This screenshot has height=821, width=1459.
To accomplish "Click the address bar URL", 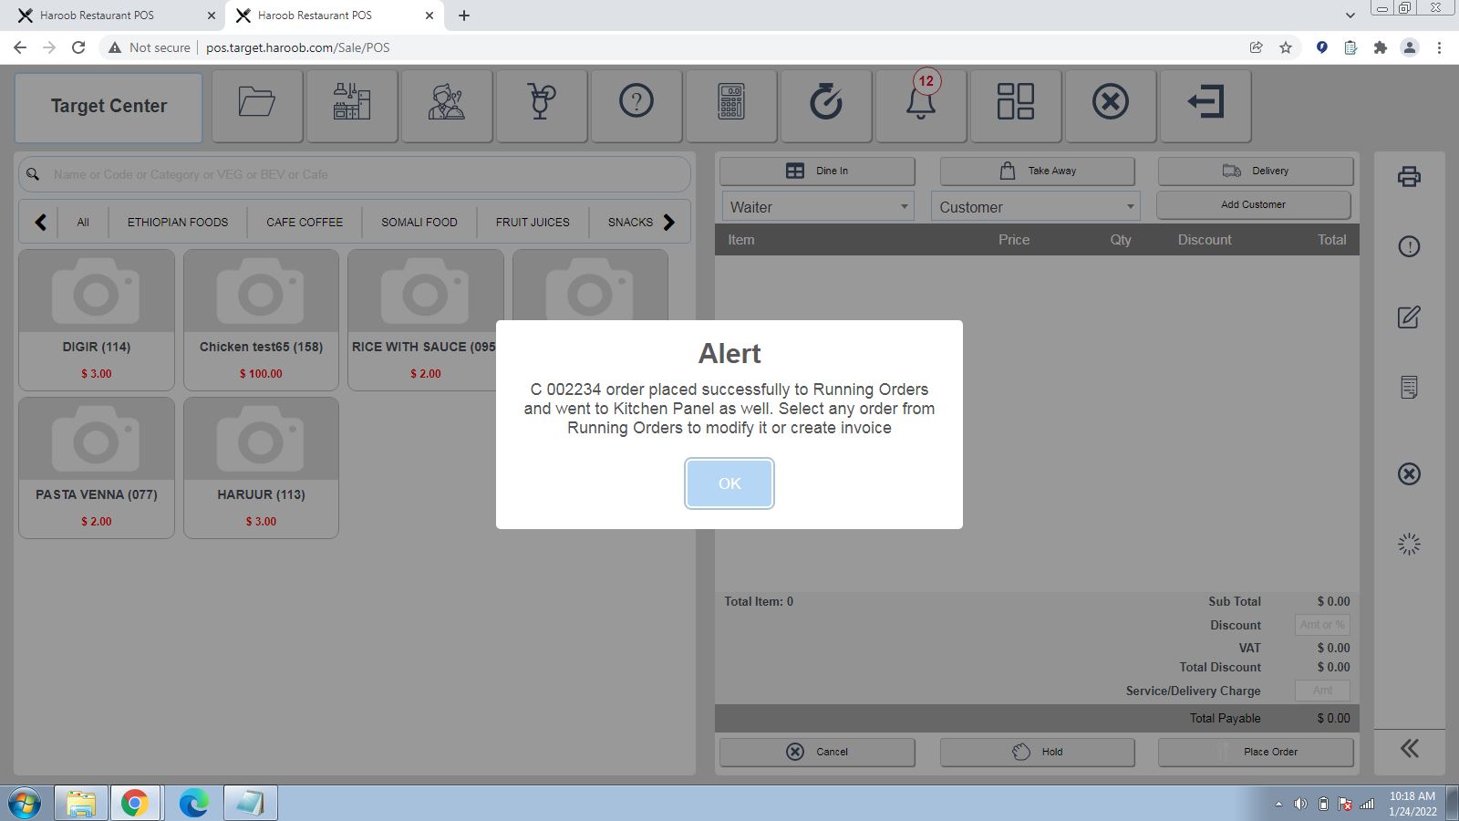I will click(x=298, y=47).
